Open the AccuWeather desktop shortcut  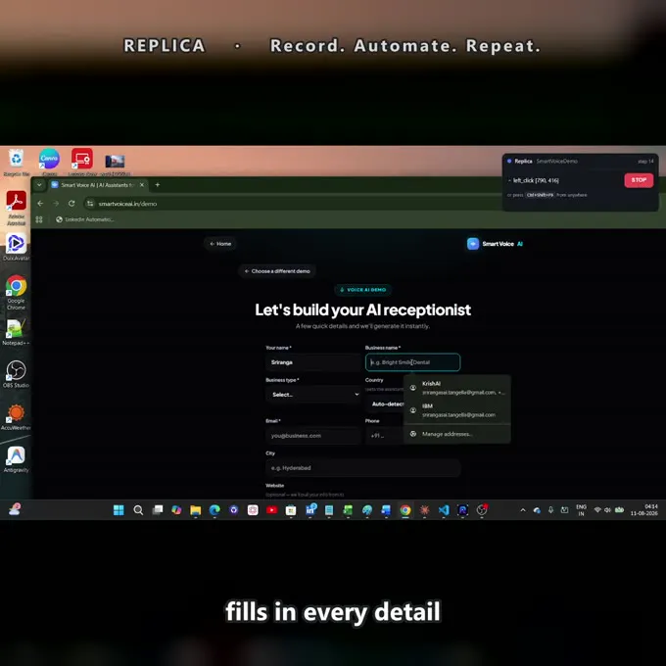coord(16,416)
